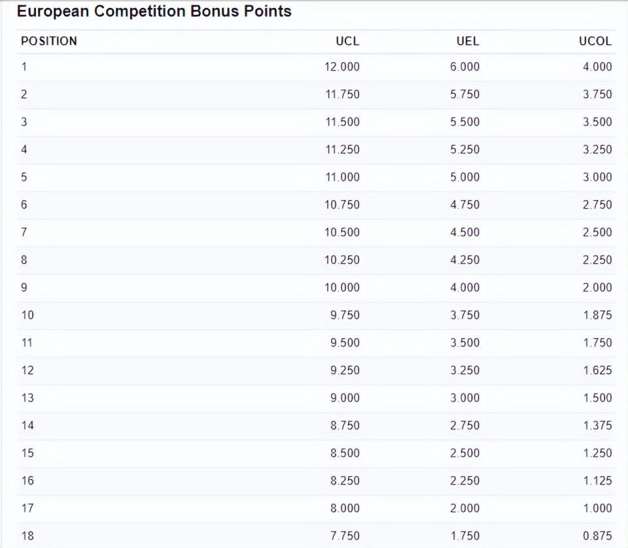
Task: Select the European Competition Bonus Points heading
Action: tap(154, 11)
